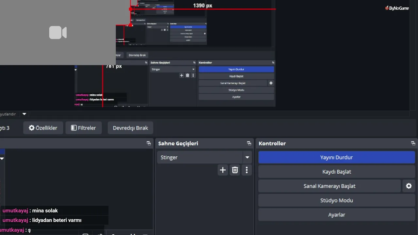Click the gray video camera placeholder icon
The width and height of the screenshot is (418, 235).
(x=58, y=33)
